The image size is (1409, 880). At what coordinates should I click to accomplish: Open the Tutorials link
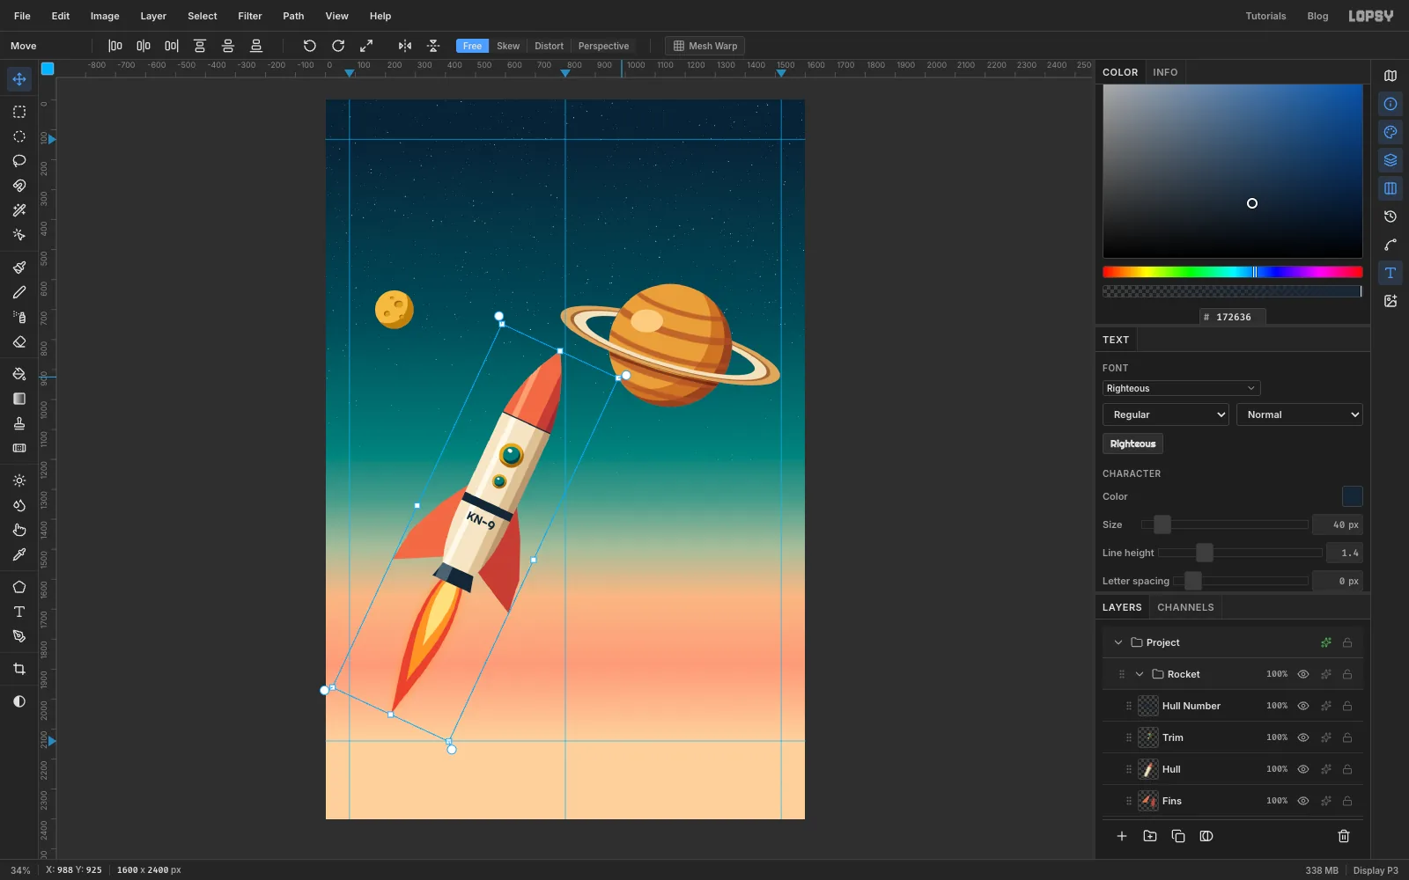click(x=1265, y=16)
